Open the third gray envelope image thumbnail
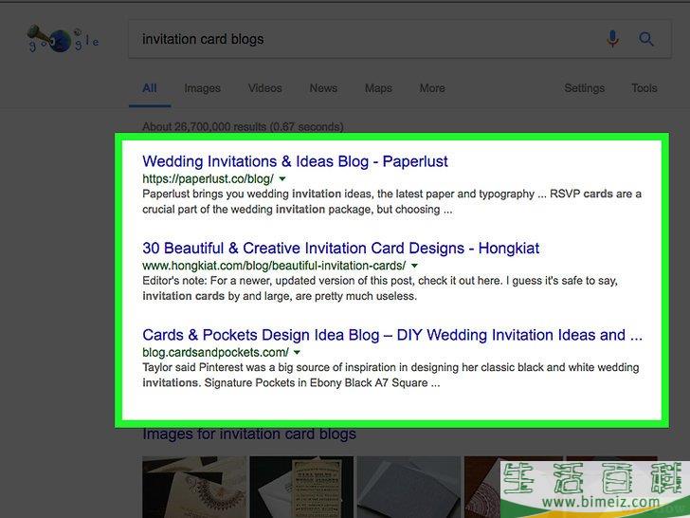Screen dimensions: 690x518 pos(409,487)
